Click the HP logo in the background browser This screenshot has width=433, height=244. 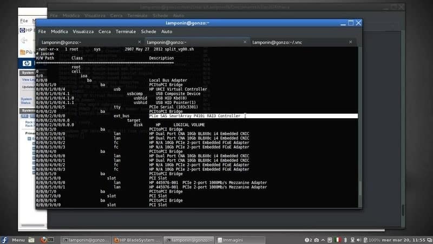click(27, 63)
